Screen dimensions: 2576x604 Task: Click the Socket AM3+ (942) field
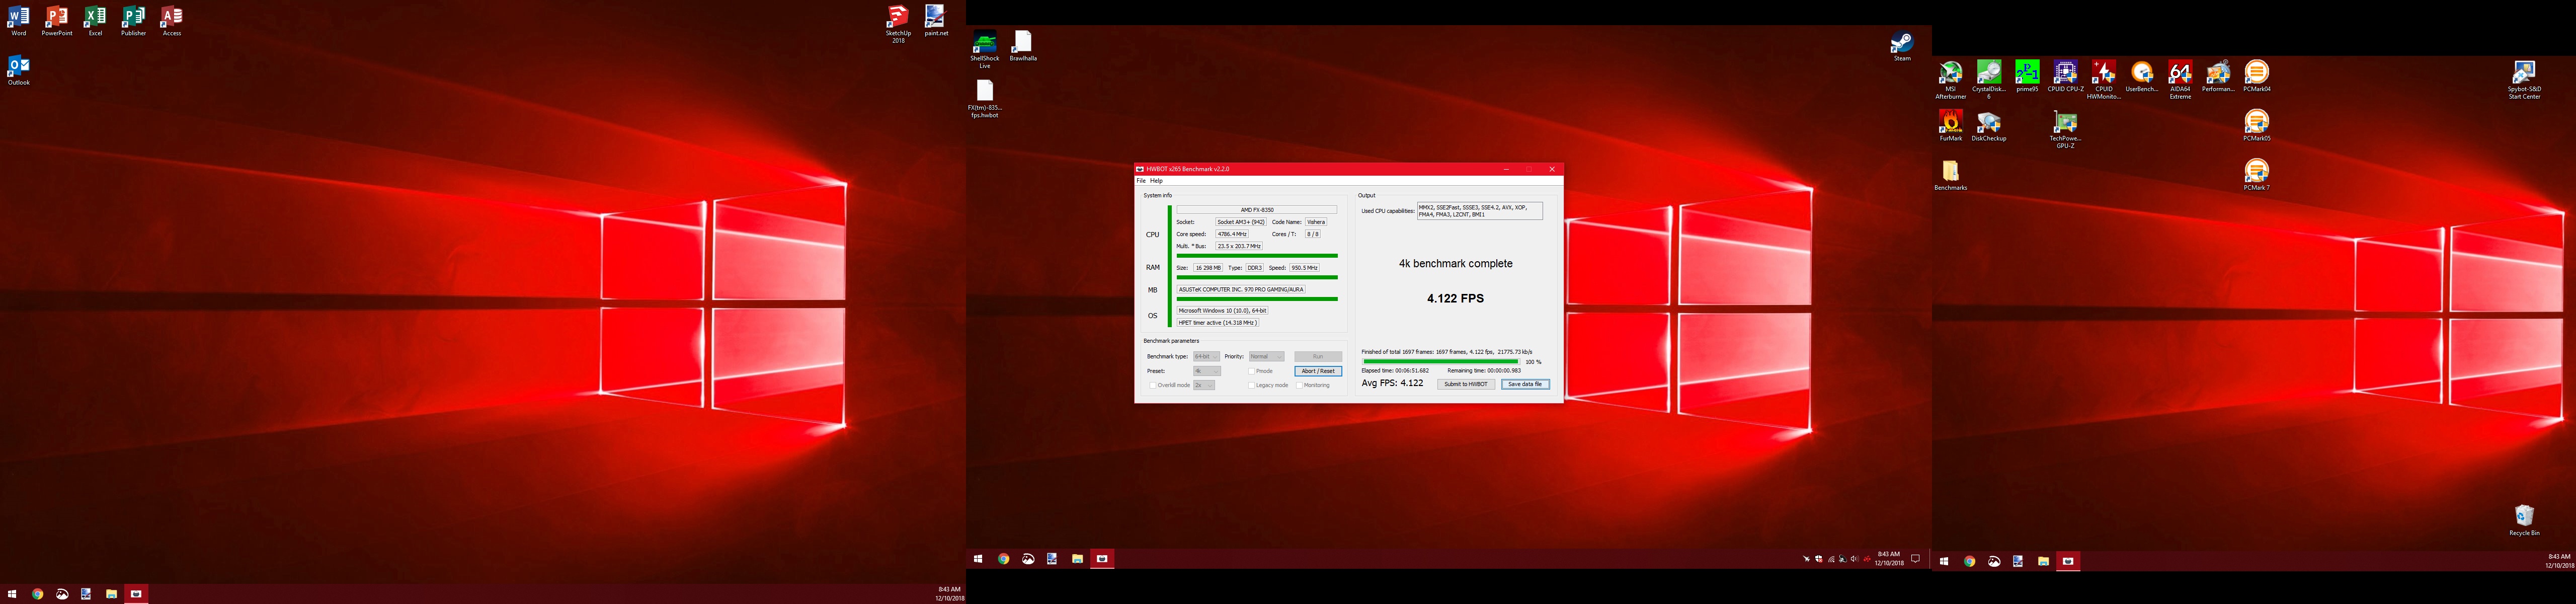click(x=1241, y=222)
